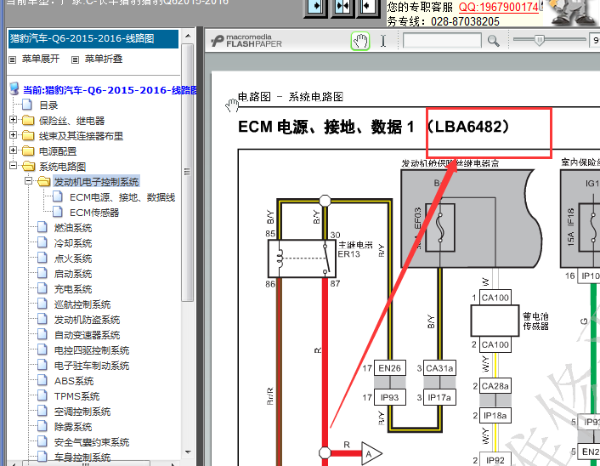The image size is (600, 466).
Task: Expand the 保险丝、继电器 tree node
Action: click(13, 120)
